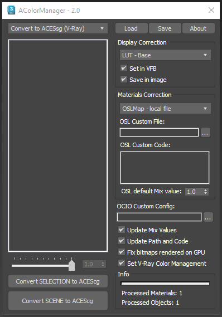Click the Load button
The image size is (222, 317).
click(x=131, y=28)
